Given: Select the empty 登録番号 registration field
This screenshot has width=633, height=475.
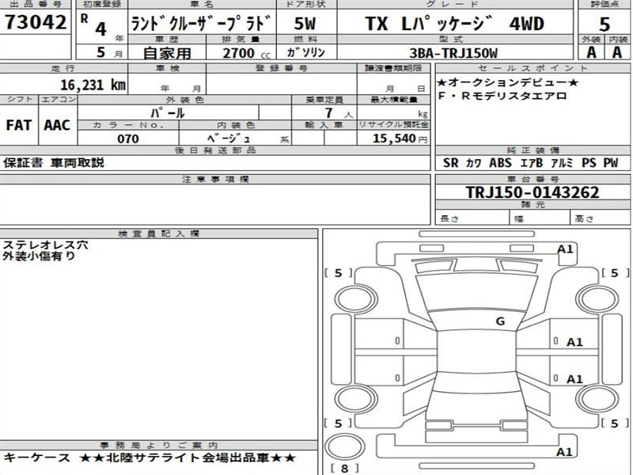Looking at the screenshot, I should 282,84.
